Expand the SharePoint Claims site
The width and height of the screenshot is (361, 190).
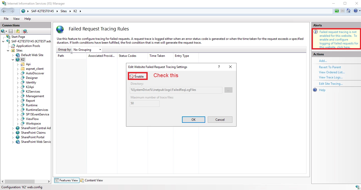[x=13, y=133]
